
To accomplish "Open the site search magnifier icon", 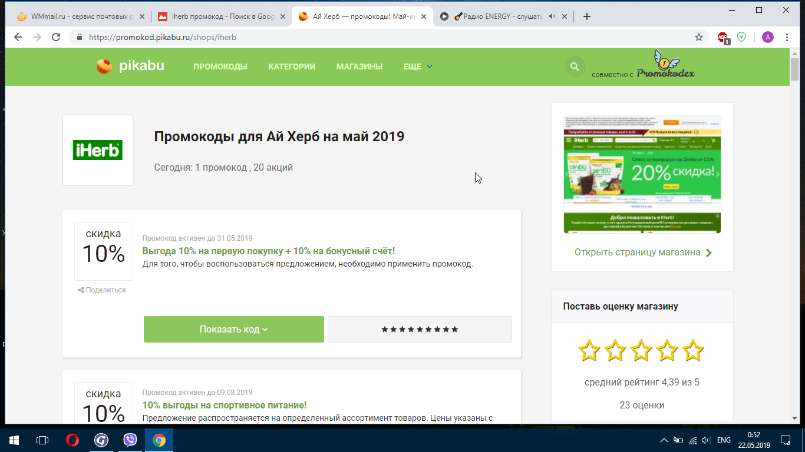I will [575, 67].
